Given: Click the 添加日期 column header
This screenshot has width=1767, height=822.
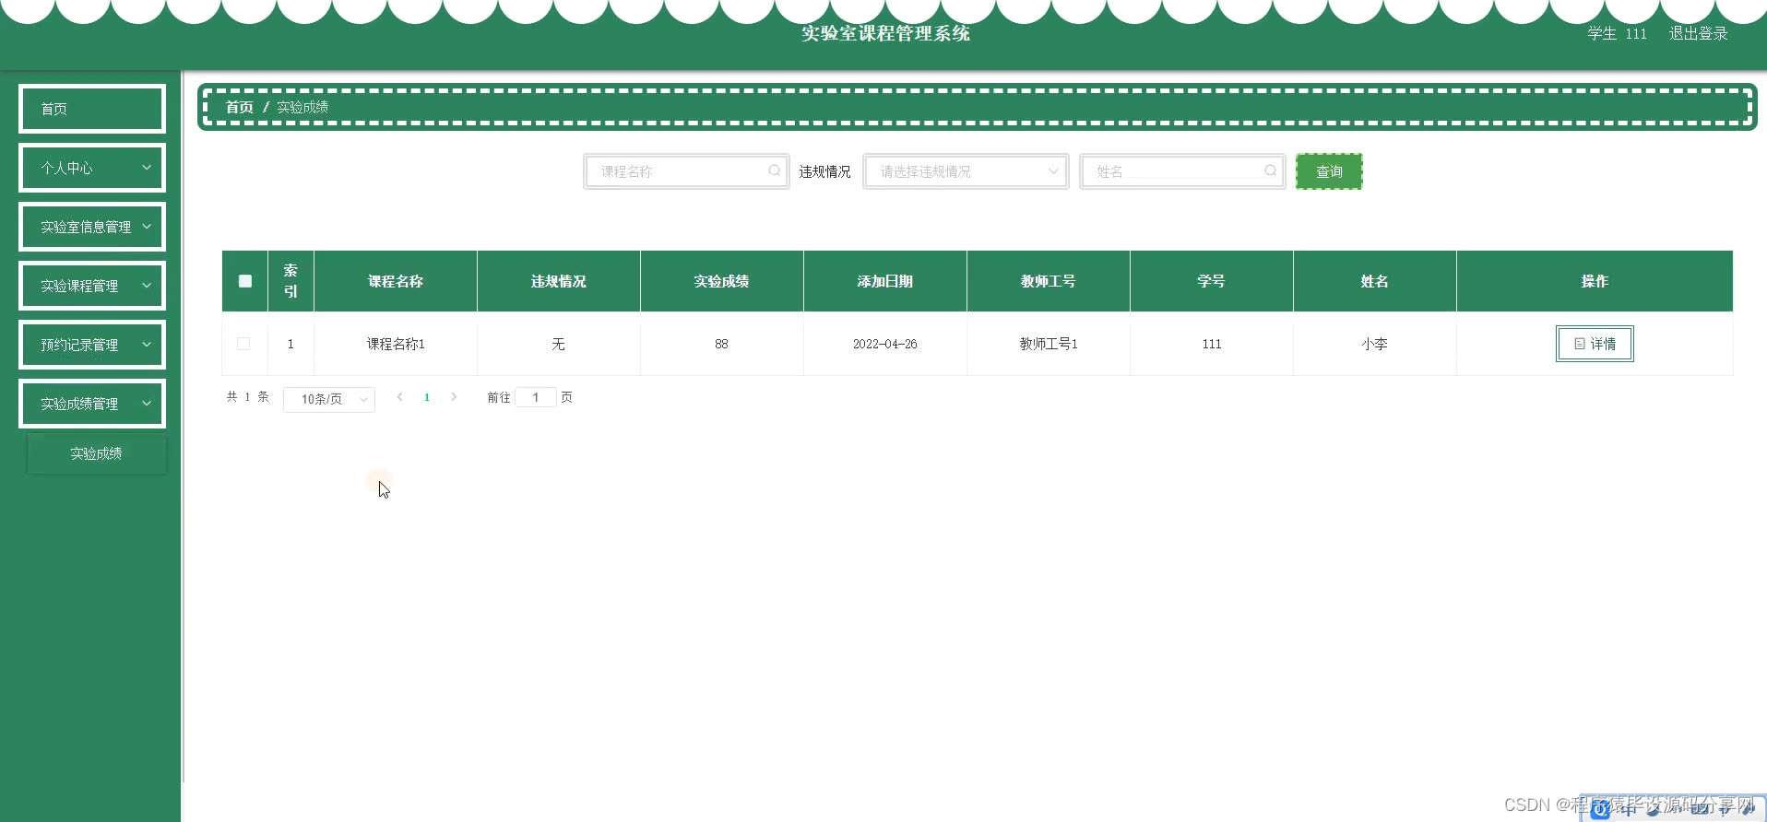Looking at the screenshot, I should [885, 281].
